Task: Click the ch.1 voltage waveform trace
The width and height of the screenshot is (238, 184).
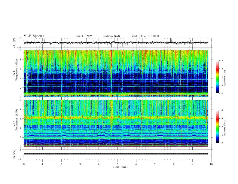Action: [116, 43]
